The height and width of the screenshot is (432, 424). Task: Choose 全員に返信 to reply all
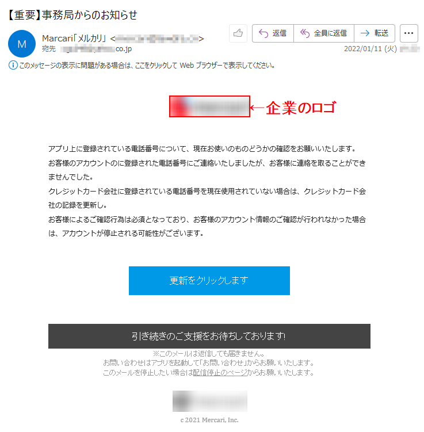[x=324, y=33]
